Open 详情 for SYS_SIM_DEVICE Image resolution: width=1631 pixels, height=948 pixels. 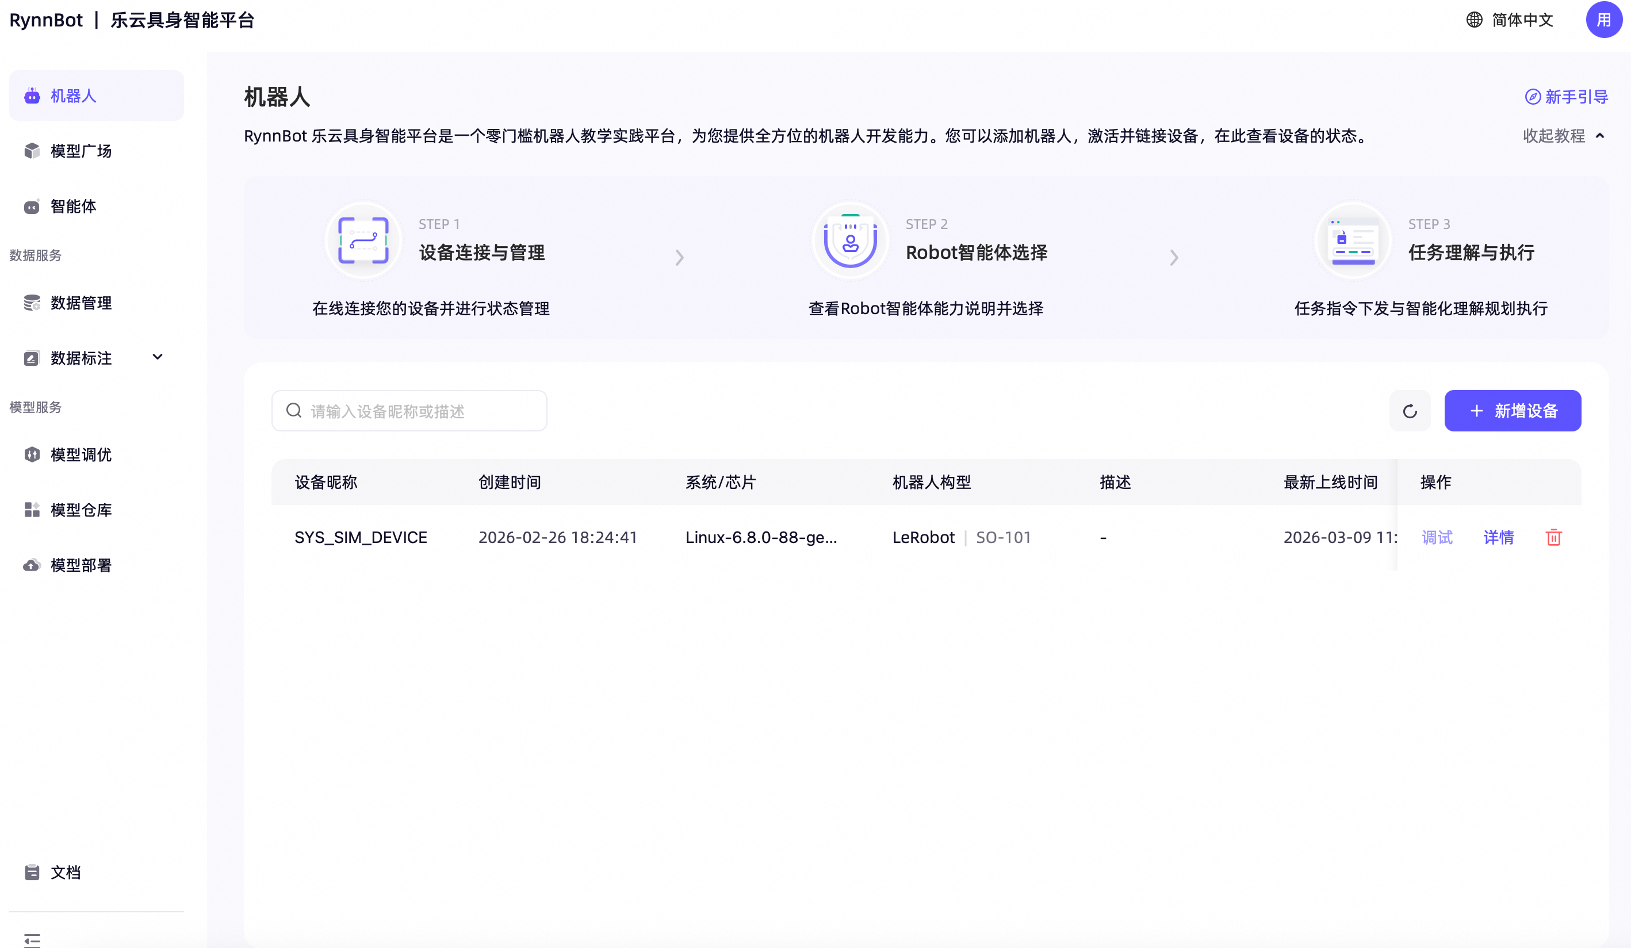pos(1498,537)
